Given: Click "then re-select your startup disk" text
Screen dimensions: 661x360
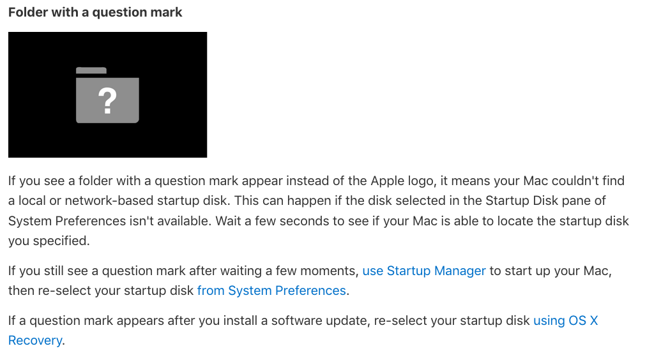Looking at the screenshot, I should (x=101, y=290).
